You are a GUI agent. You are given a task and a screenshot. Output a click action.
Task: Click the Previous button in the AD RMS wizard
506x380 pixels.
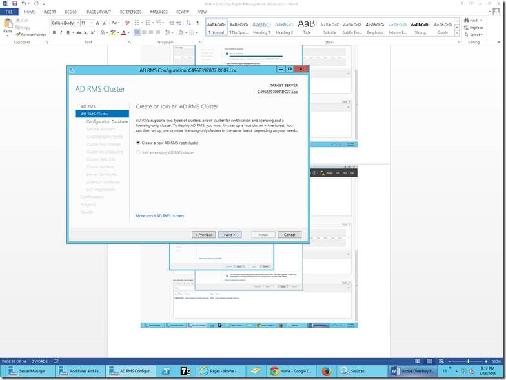click(x=204, y=235)
